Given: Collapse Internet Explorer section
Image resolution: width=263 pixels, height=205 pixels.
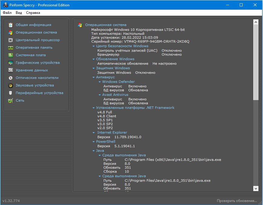Looking at the screenshot, I should pyautogui.click(x=94, y=133).
